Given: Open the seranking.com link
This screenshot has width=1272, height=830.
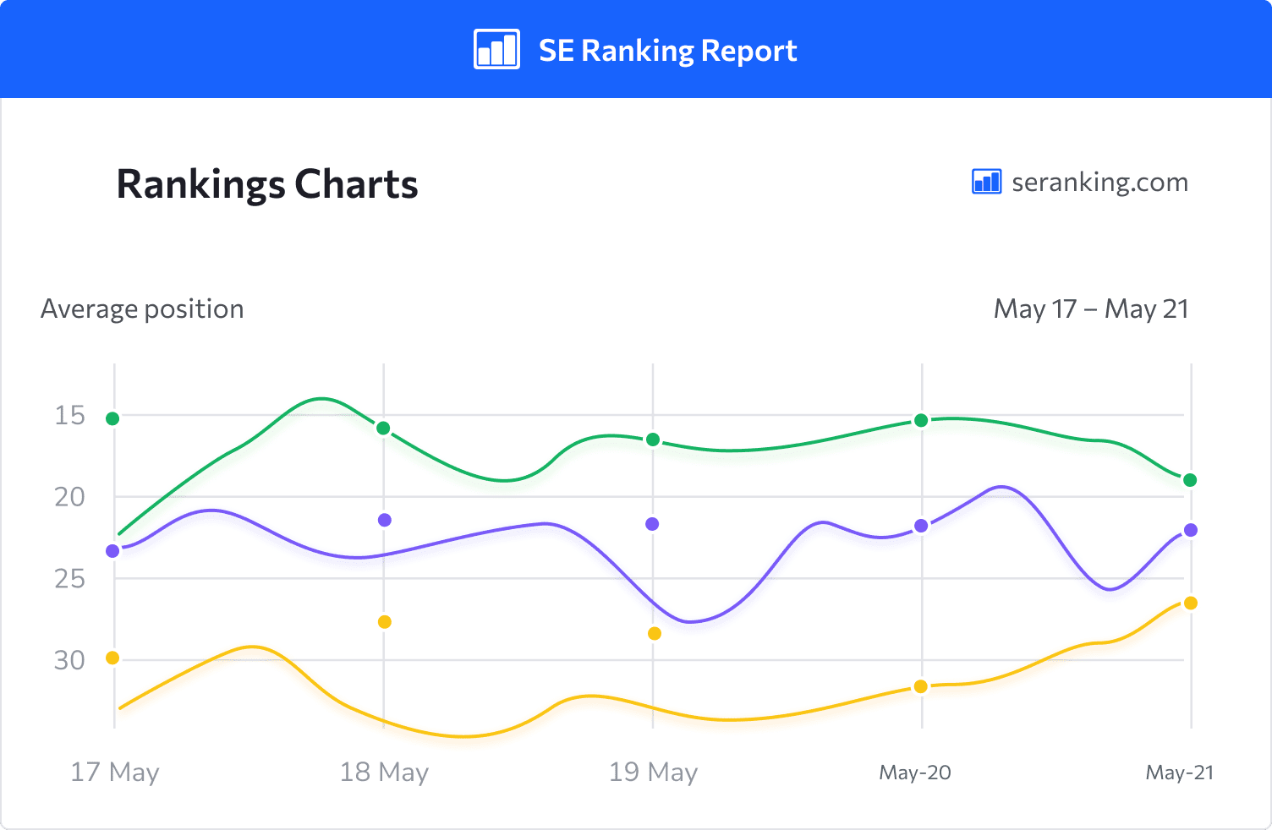Looking at the screenshot, I should point(1099,182).
